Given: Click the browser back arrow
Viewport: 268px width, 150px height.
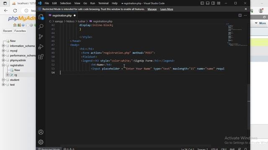Looking at the screenshot, I should click(6, 11).
